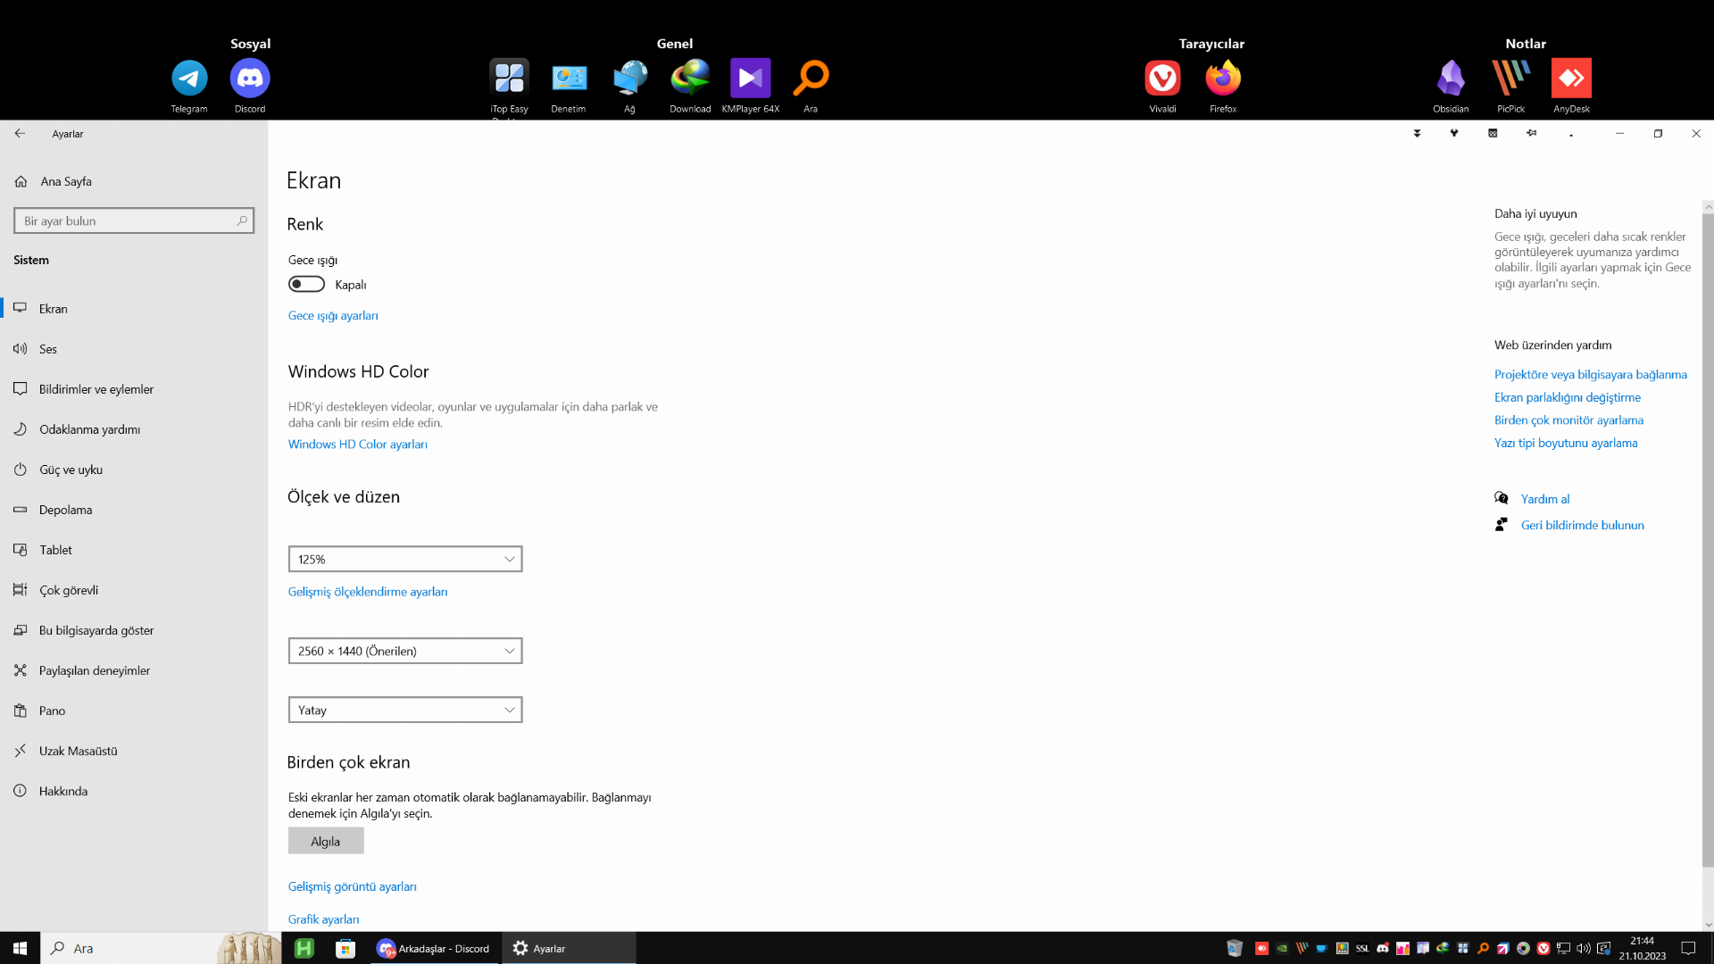
Task: Launch Discord from the top dock
Action: click(x=250, y=79)
